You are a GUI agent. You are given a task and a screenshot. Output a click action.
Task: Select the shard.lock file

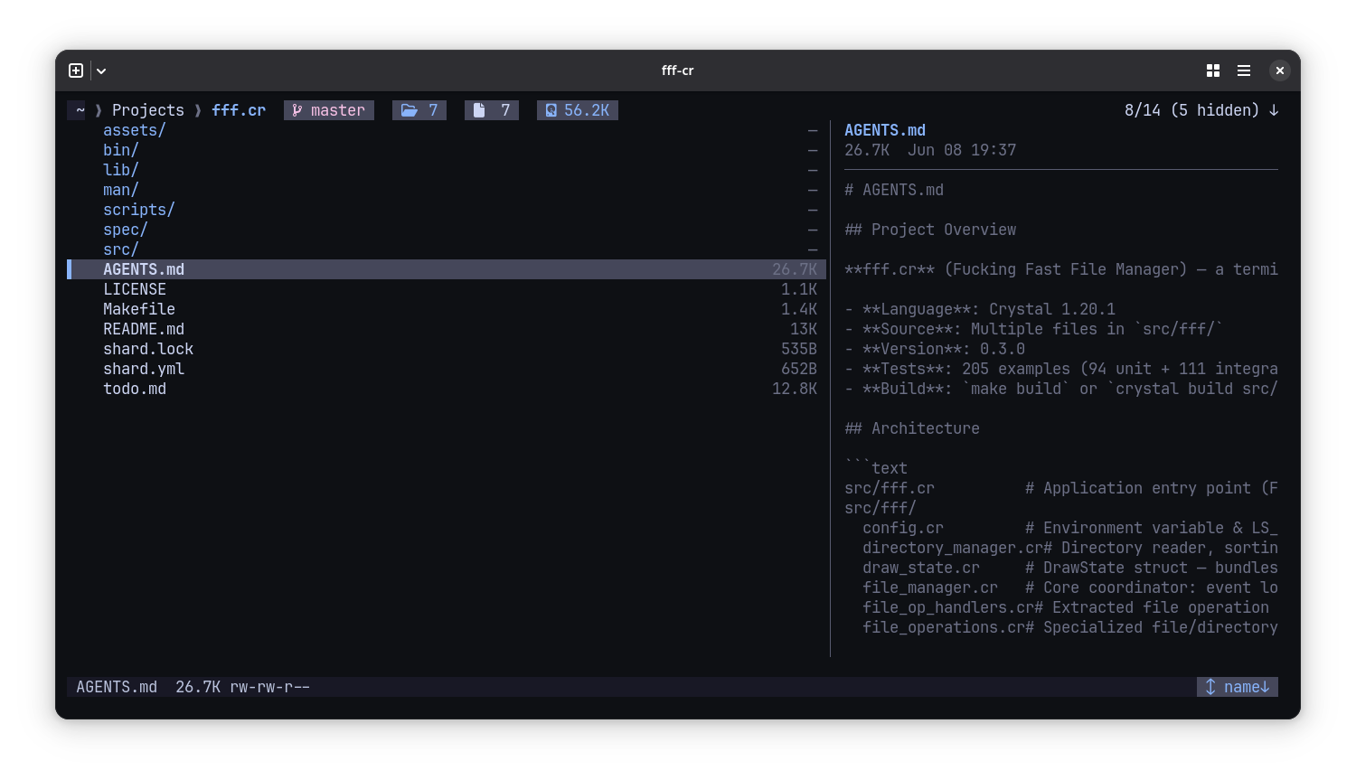(148, 349)
